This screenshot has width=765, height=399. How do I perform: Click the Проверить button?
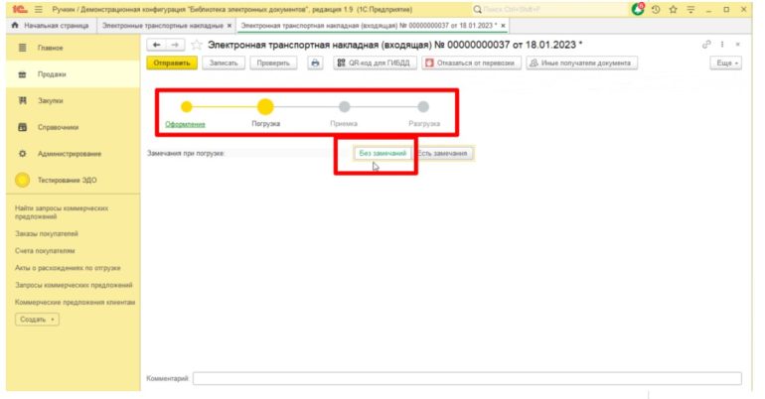pos(273,63)
